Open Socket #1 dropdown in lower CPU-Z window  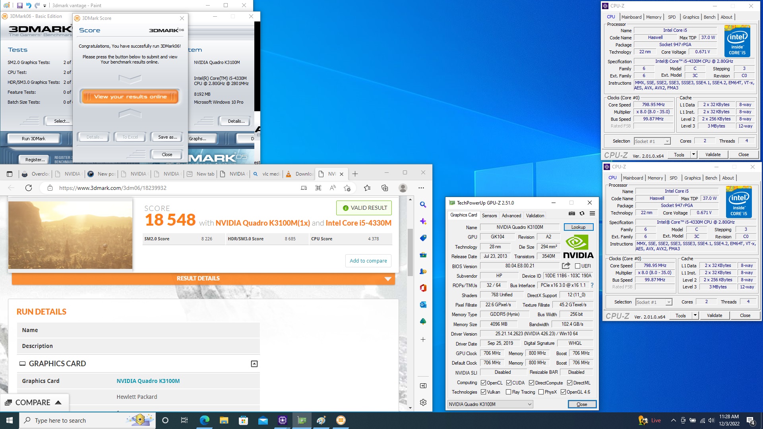click(x=654, y=302)
